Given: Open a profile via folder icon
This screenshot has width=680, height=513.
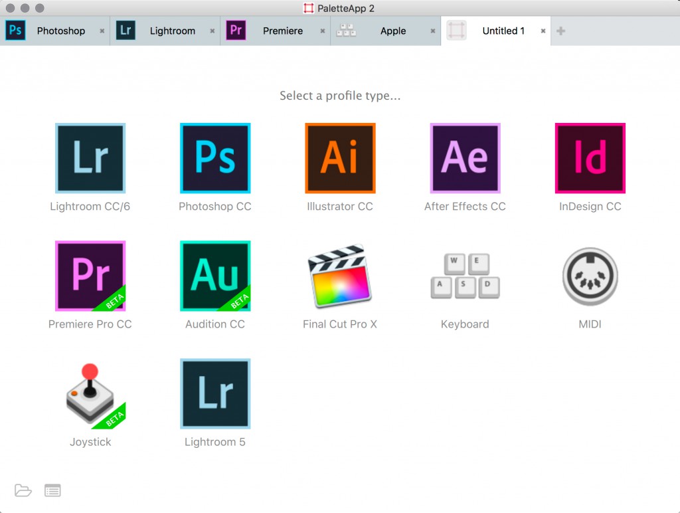Looking at the screenshot, I should point(23,490).
